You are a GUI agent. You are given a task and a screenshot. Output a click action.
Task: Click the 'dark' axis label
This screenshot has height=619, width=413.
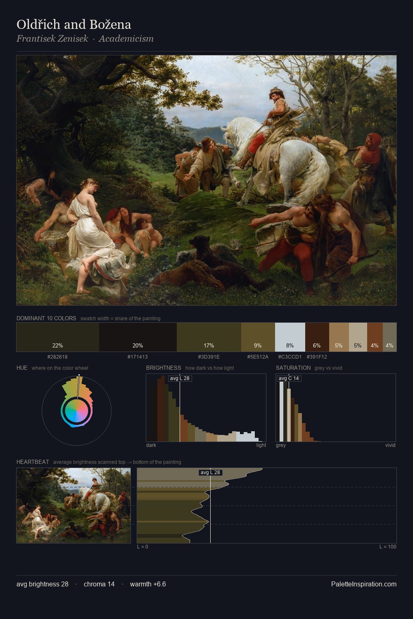[x=151, y=445]
